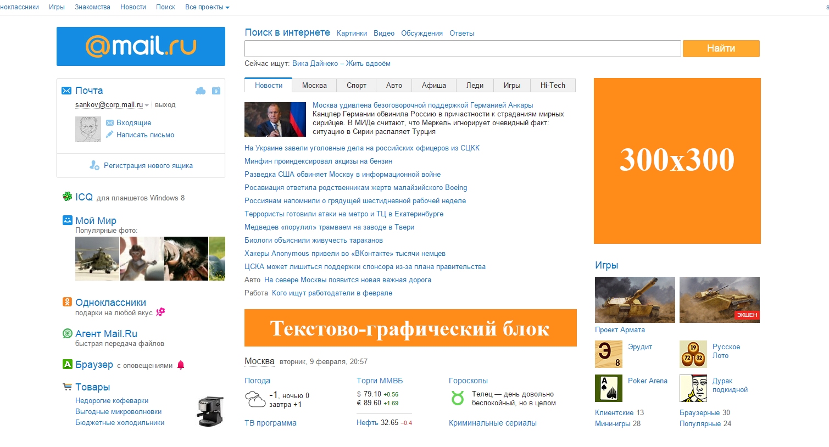Click the pencil icon beside Написать письмо

109,135
